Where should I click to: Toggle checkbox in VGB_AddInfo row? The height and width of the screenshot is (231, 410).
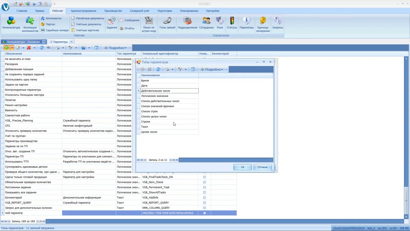[x=204, y=198]
